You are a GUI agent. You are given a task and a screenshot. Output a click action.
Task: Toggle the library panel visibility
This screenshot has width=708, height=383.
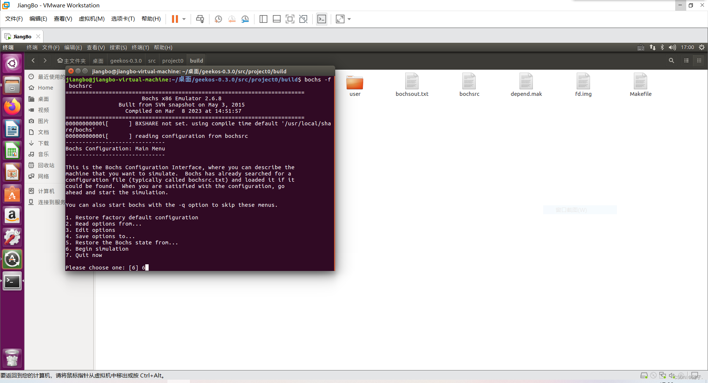[x=263, y=19]
